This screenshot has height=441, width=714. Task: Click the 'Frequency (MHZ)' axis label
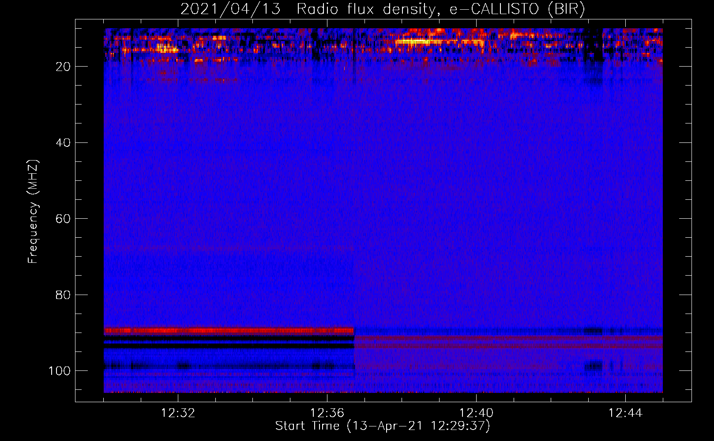[x=33, y=211]
